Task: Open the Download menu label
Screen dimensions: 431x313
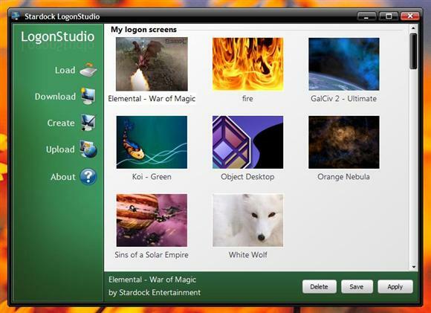Action: click(x=55, y=97)
